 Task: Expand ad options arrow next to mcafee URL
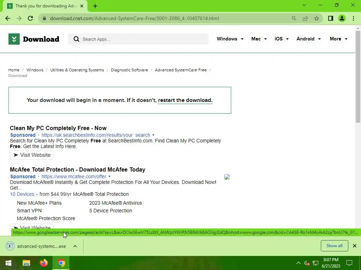[110, 176]
